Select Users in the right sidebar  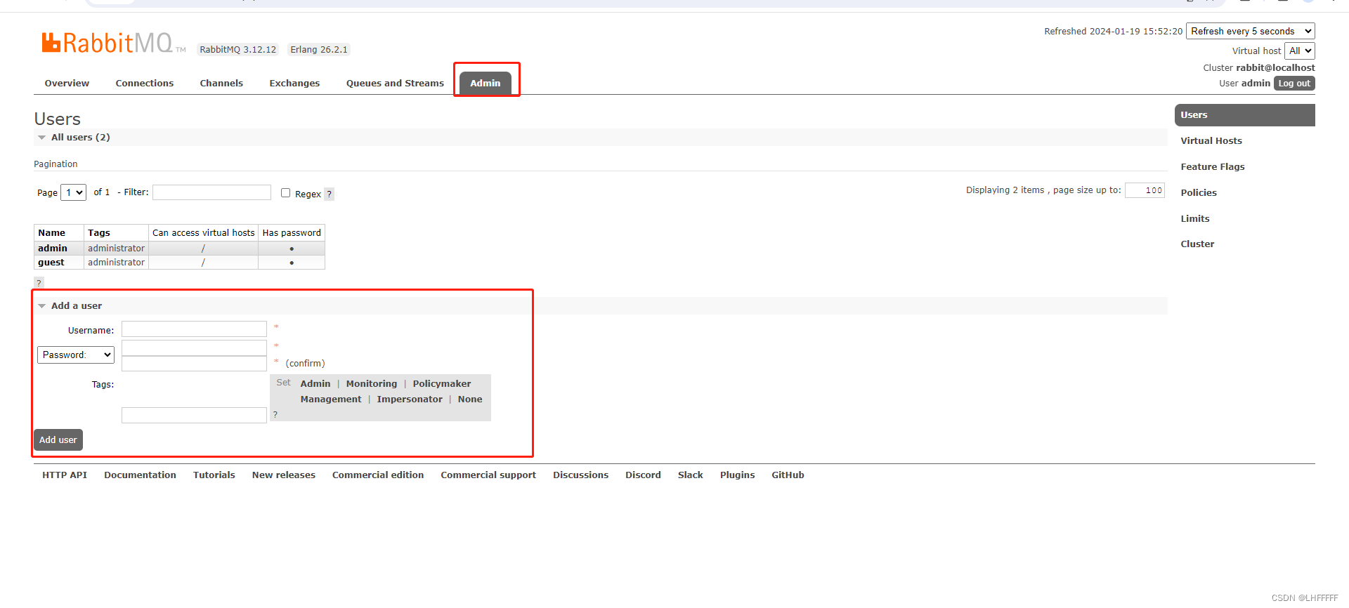click(1245, 115)
